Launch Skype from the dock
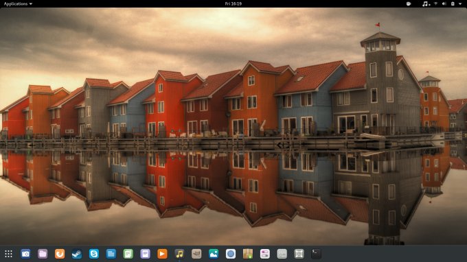This screenshot has width=467, height=262. tap(94, 254)
